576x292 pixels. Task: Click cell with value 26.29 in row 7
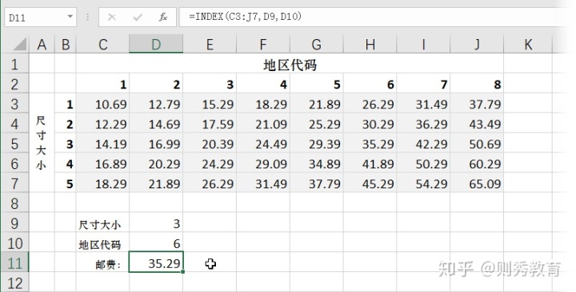210,183
